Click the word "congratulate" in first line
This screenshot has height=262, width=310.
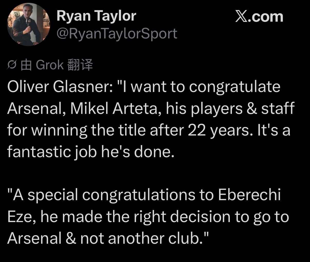pos(235,87)
